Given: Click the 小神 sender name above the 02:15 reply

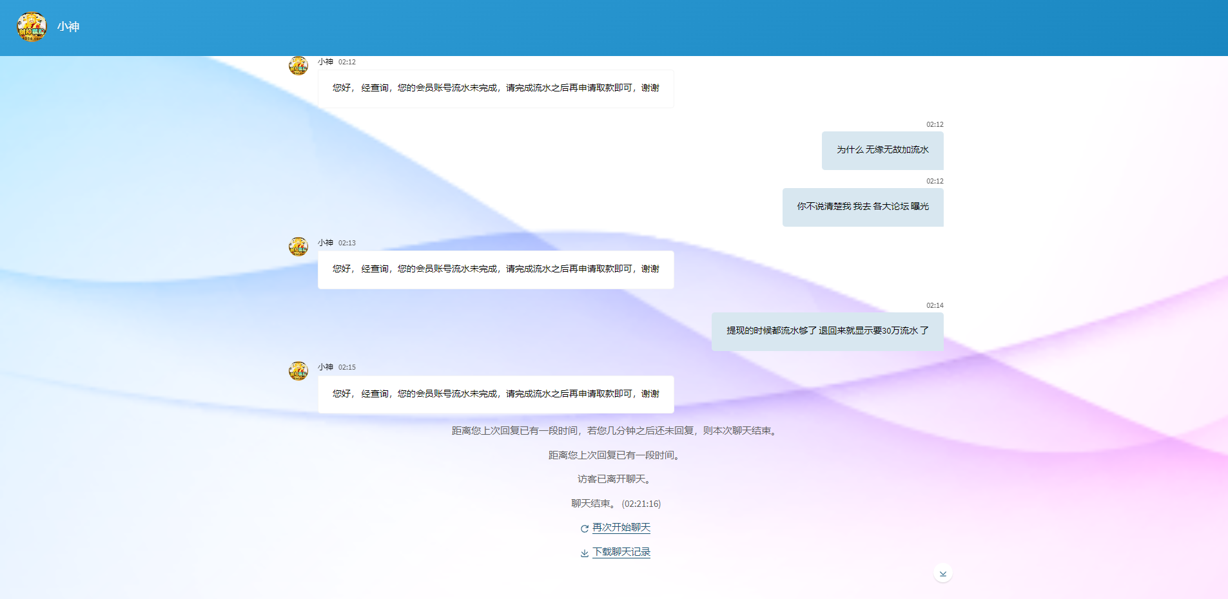Looking at the screenshot, I should 326,367.
